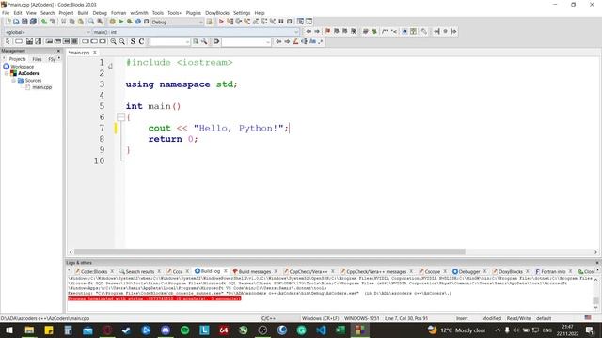
Task: Switch to the CppCheck/Vera++ messages tab
Action: 376,271
